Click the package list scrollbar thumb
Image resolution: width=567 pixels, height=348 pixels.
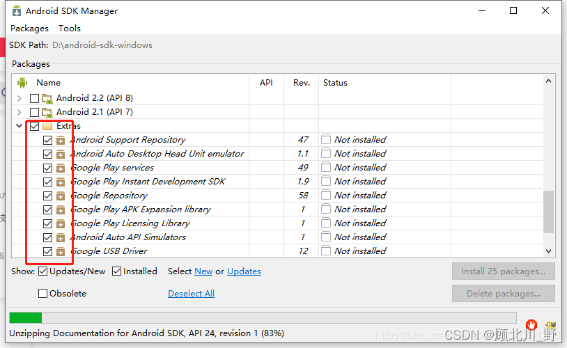(549, 212)
